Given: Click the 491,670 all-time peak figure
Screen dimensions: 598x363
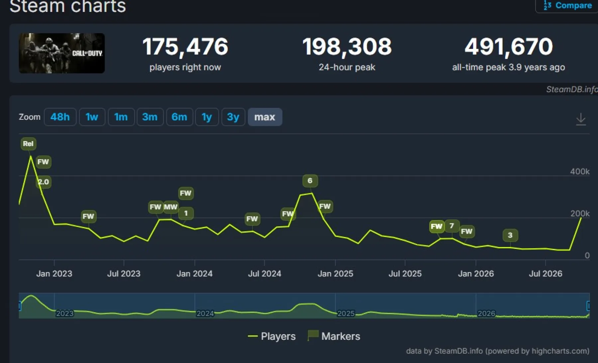Looking at the screenshot, I should coord(509,46).
